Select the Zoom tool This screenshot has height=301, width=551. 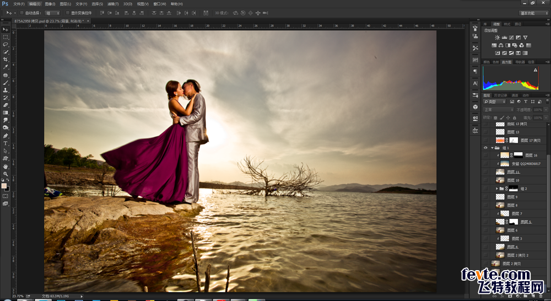(x=6, y=174)
